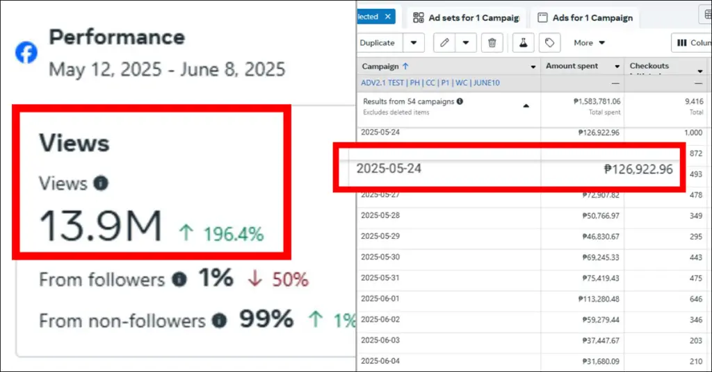This screenshot has height=372, width=712.
Task: Click the May 12, 2025 - June 8, 2025 date range
Action: tap(167, 69)
